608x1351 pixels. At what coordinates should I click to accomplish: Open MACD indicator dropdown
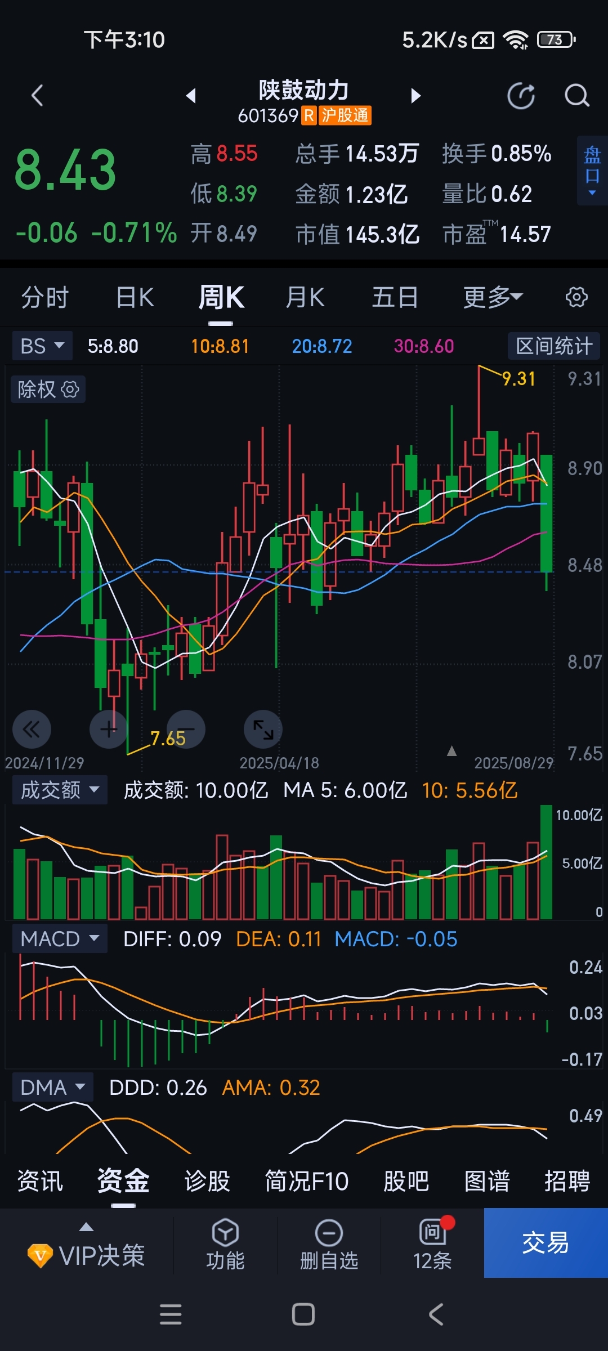pos(60,938)
